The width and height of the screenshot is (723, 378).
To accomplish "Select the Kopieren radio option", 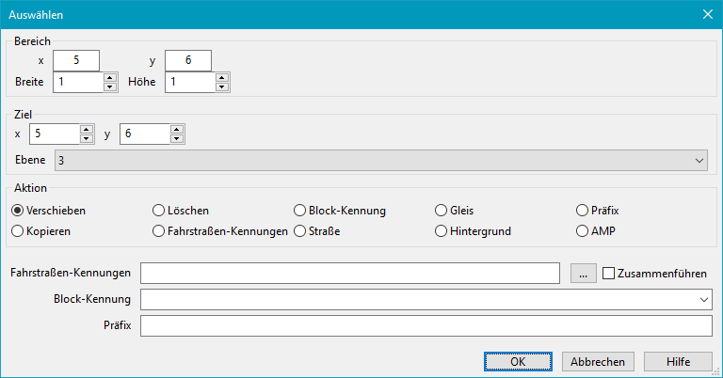I will pyautogui.click(x=17, y=230).
